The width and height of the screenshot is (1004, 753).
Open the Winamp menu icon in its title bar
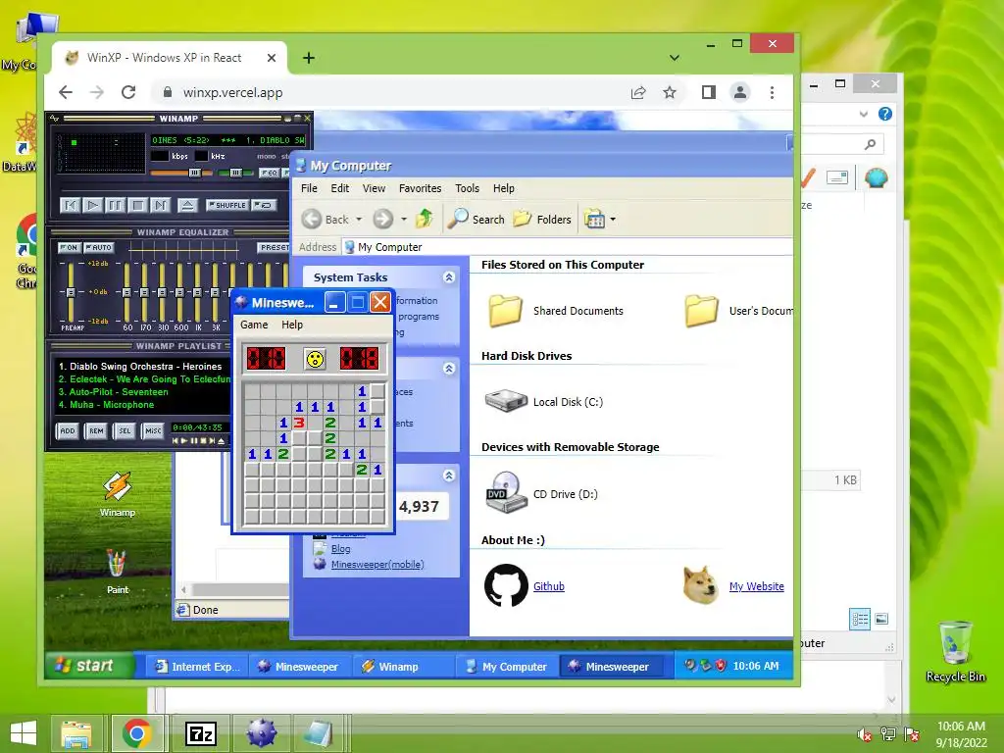(x=55, y=119)
